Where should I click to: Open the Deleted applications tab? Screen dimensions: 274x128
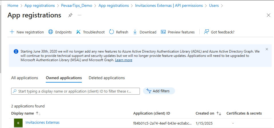[x=107, y=78]
